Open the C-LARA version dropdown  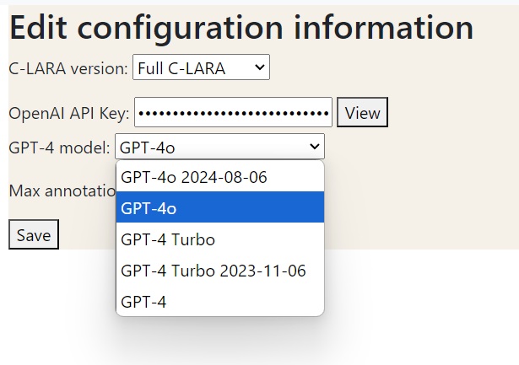(201, 68)
